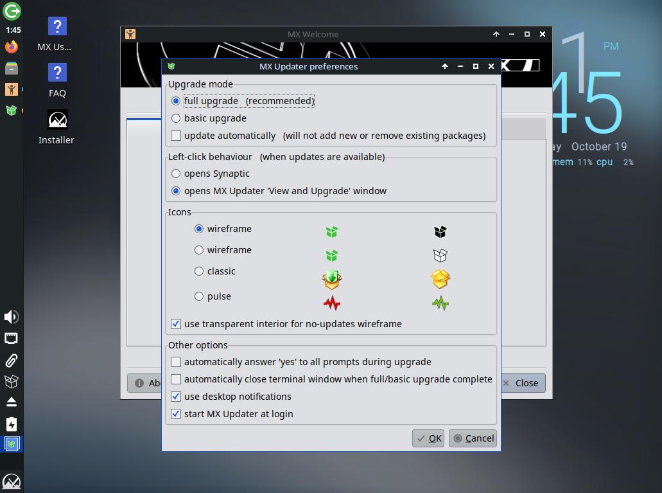662x493 pixels.
Task: Enable the update automatically checkbox
Action: (x=176, y=136)
